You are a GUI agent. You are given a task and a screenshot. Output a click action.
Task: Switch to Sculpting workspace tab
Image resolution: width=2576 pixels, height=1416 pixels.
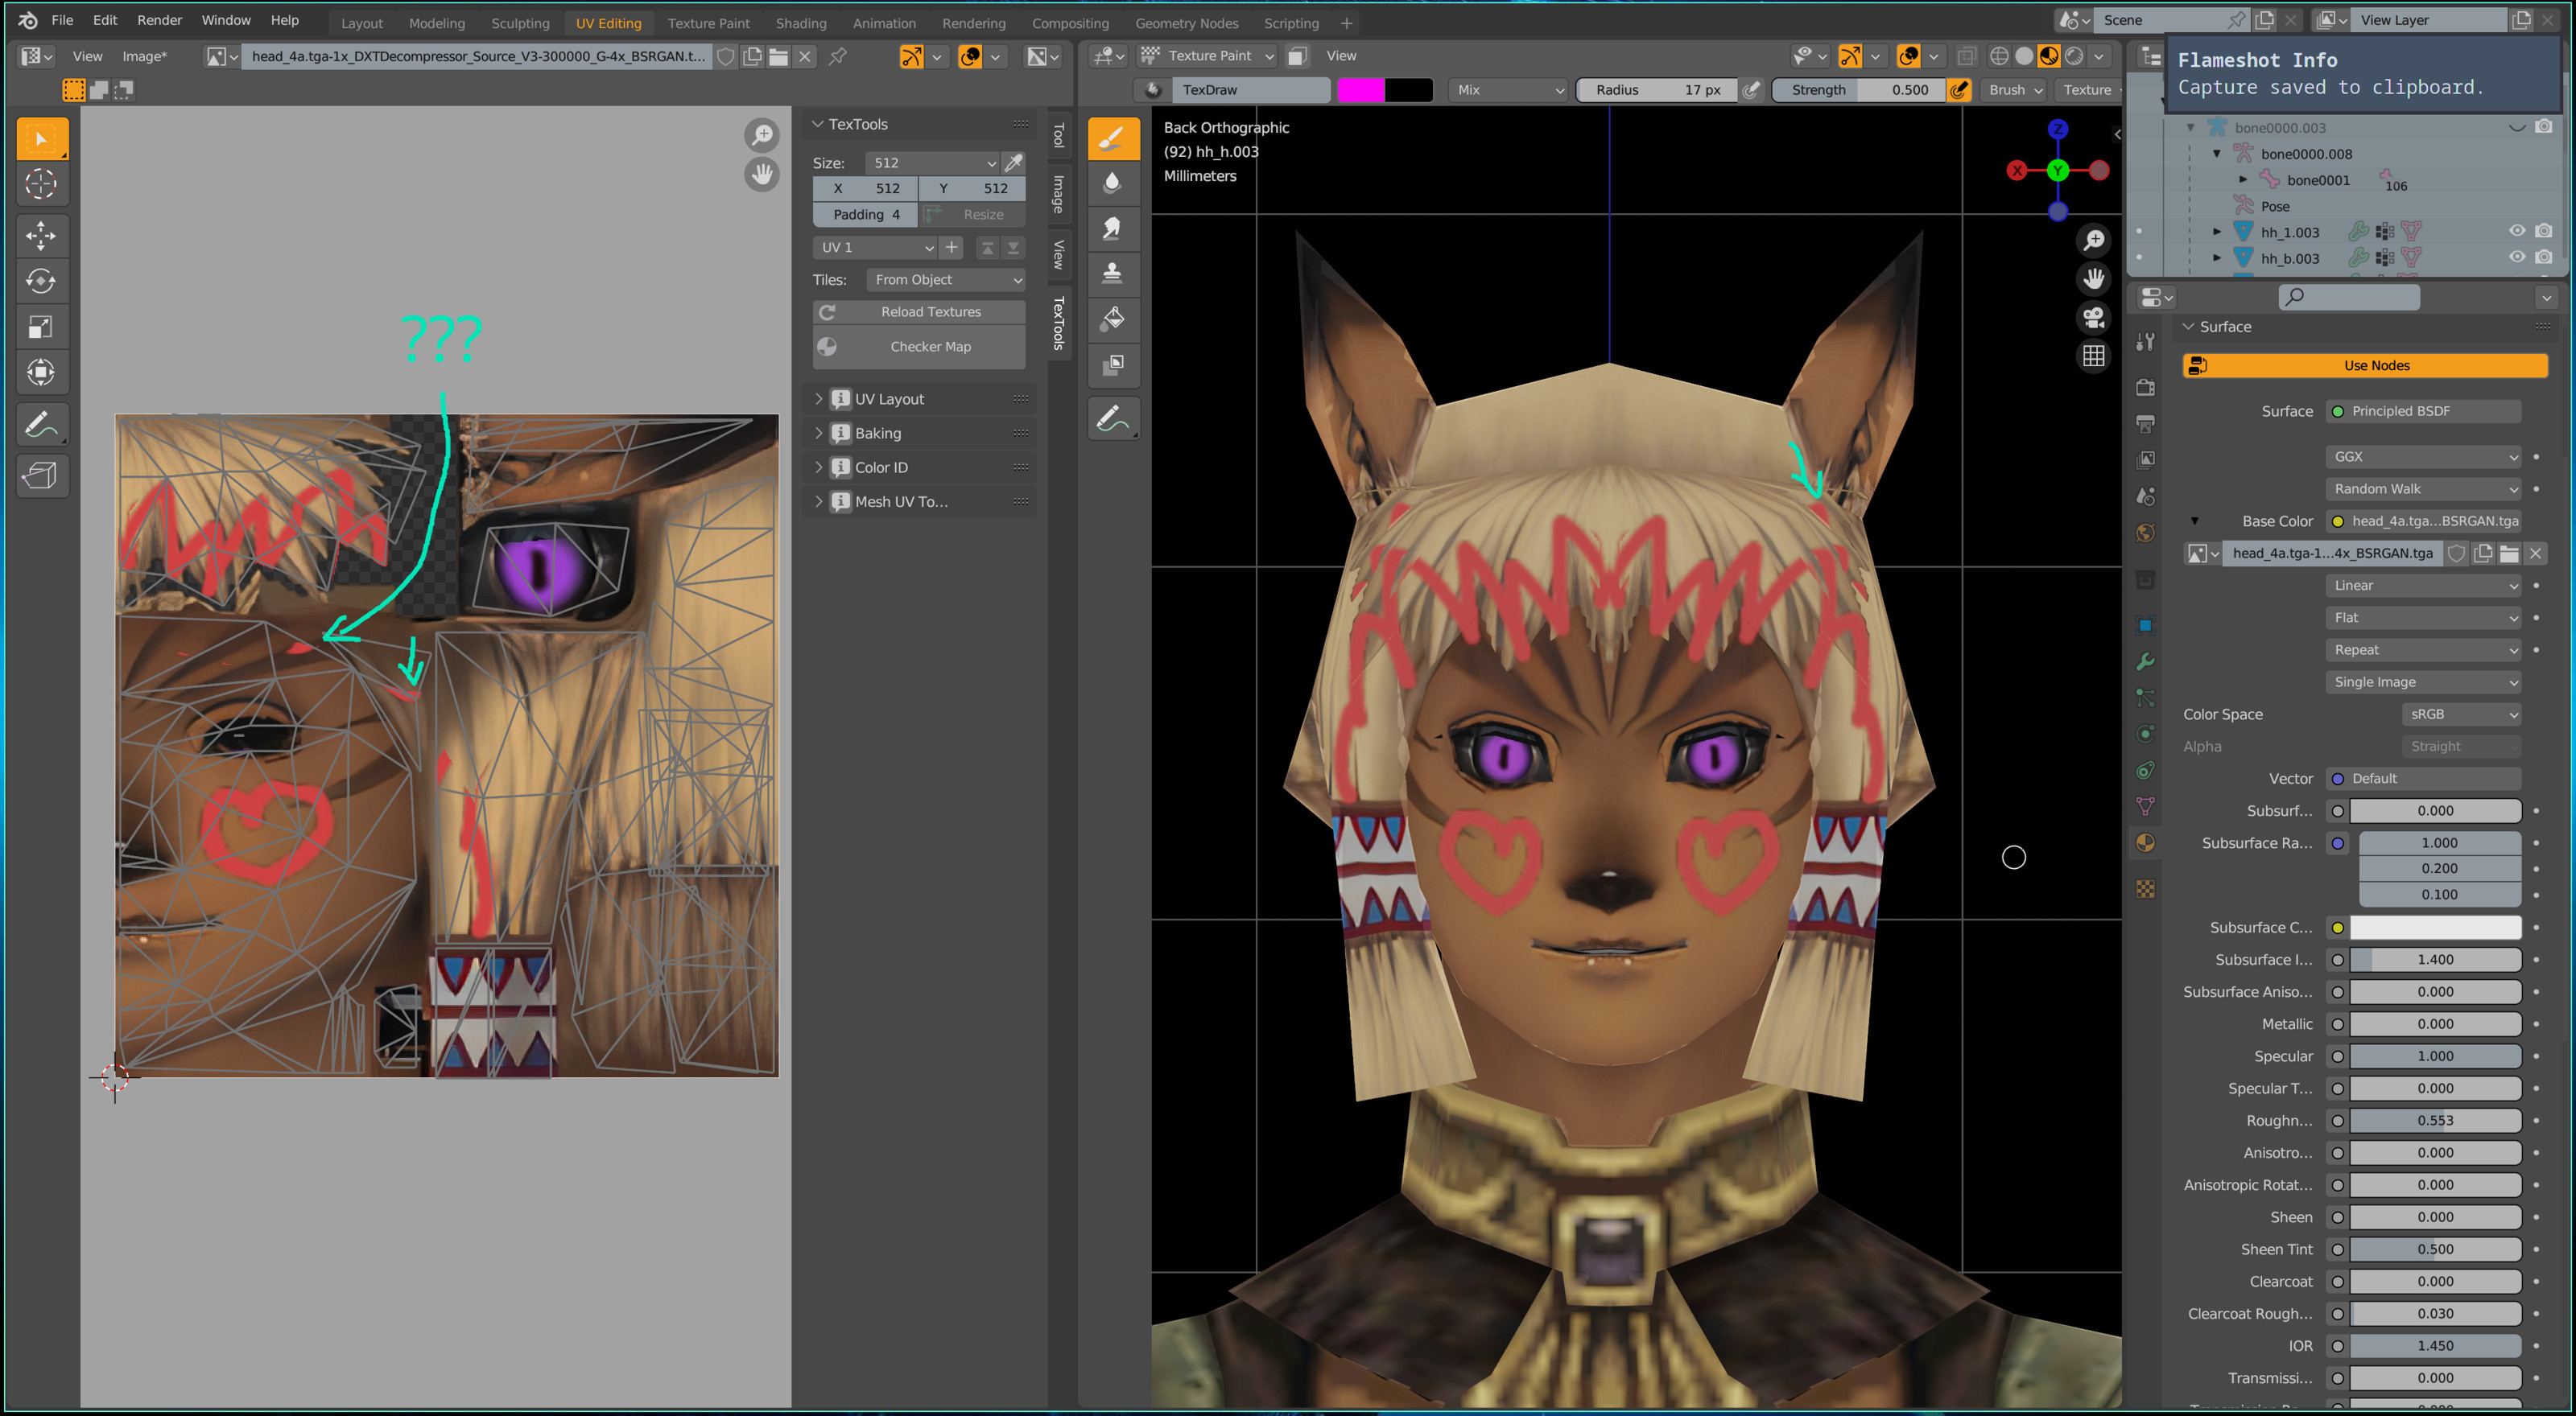pos(520,23)
